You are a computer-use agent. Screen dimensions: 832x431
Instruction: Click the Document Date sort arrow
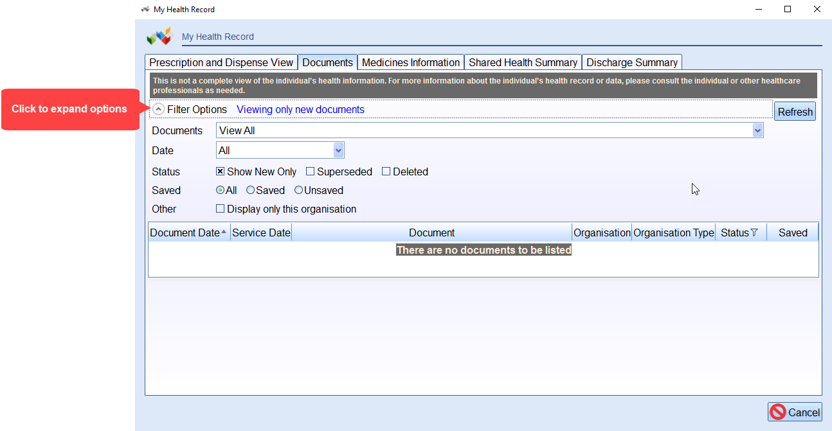click(x=224, y=233)
